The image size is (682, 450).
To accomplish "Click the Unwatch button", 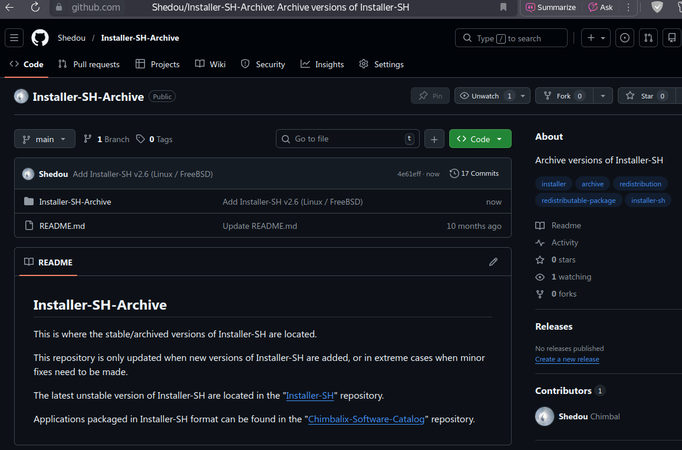I will pyautogui.click(x=485, y=96).
